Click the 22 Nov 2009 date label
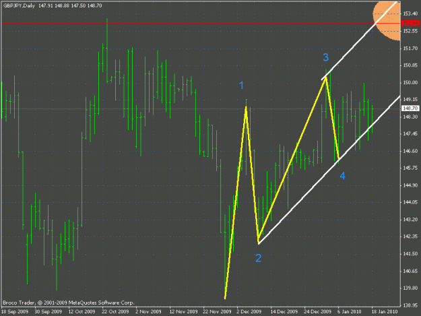 [x=217, y=312]
